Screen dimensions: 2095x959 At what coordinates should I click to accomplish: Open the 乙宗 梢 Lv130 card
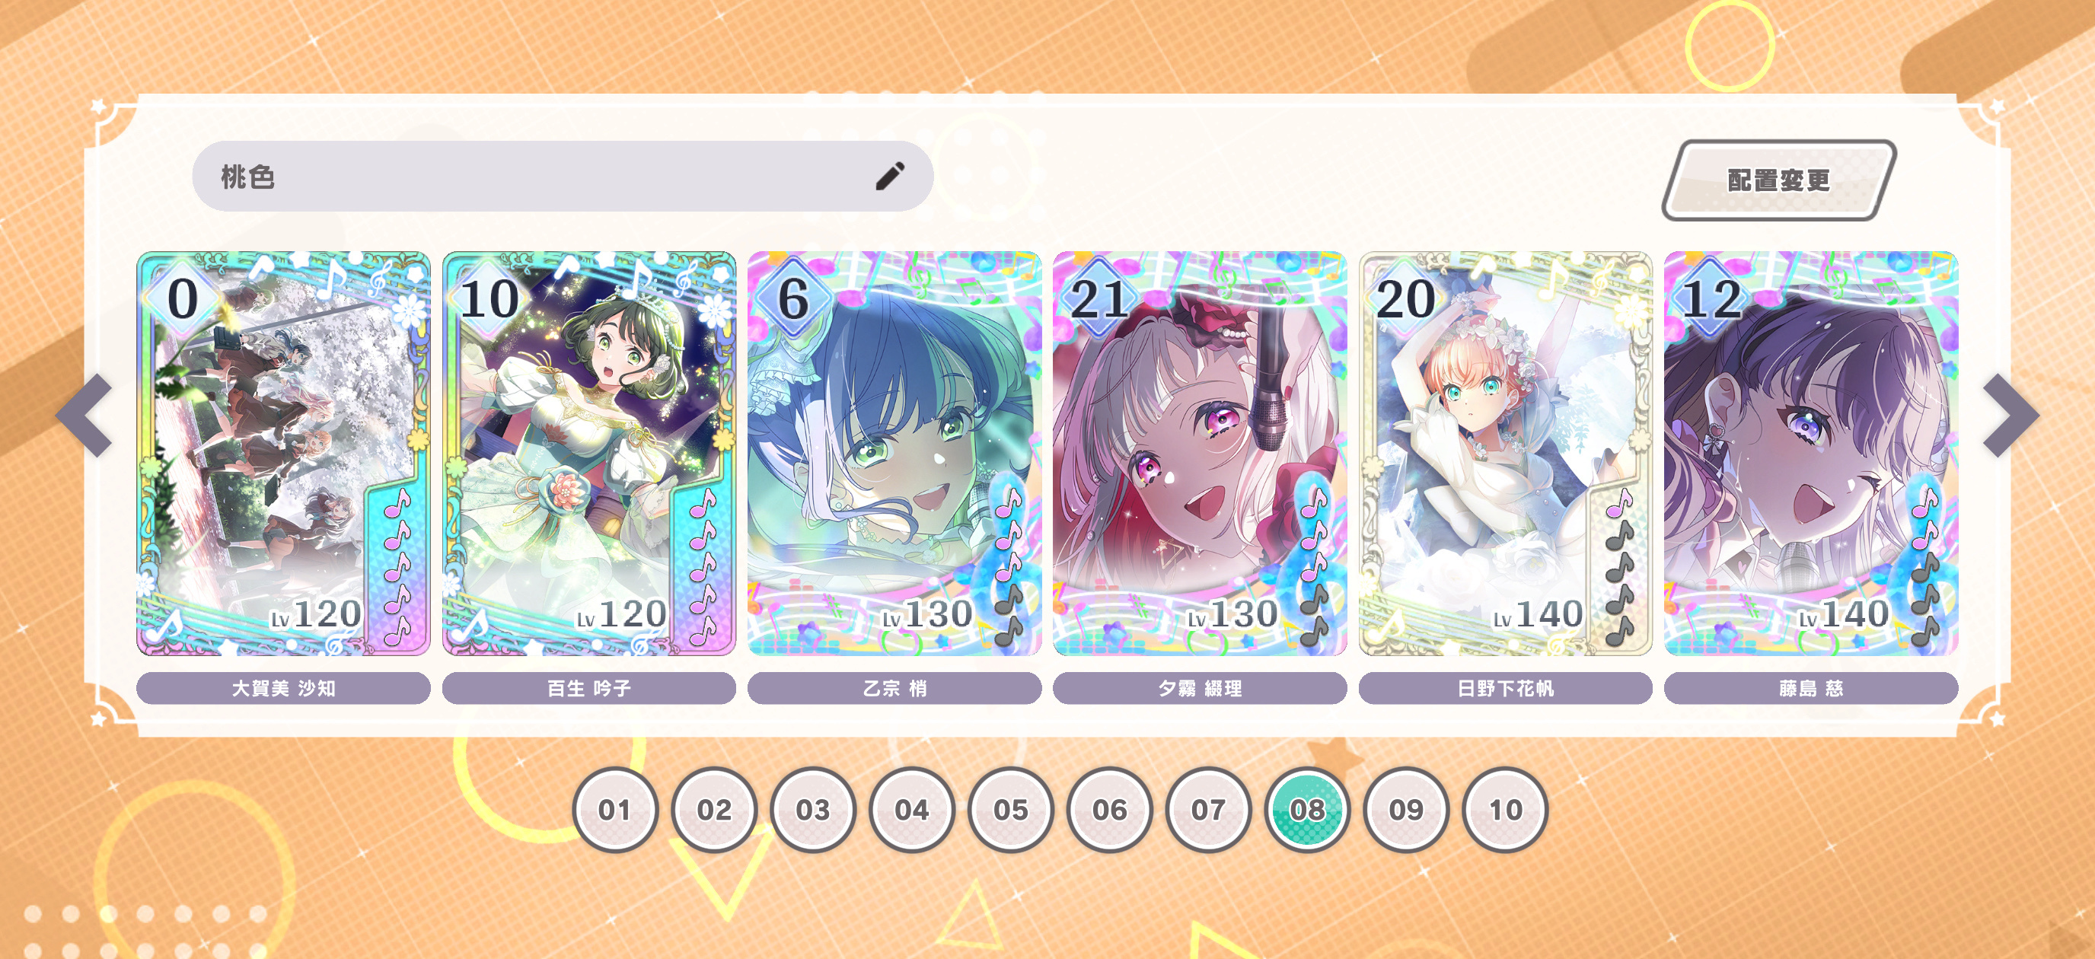(x=894, y=453)
